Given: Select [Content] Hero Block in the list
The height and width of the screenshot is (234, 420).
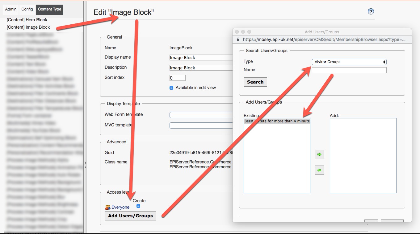Looking at the screenshot, I should [x=27, y=20].
